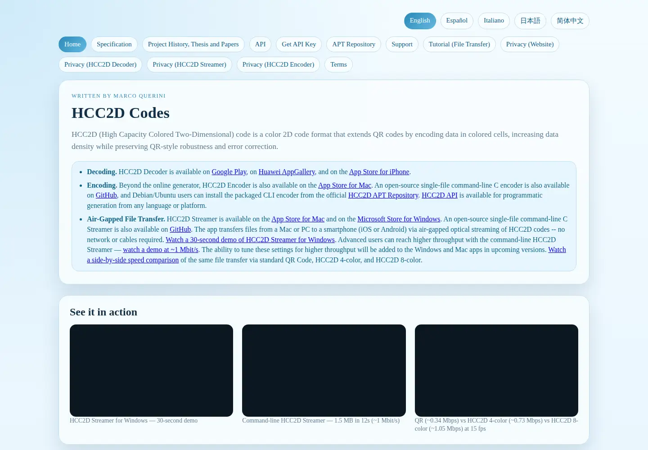648x450 pixels.
Task: Click the 'See it in action' heading
Action: (x=103, y=312)
